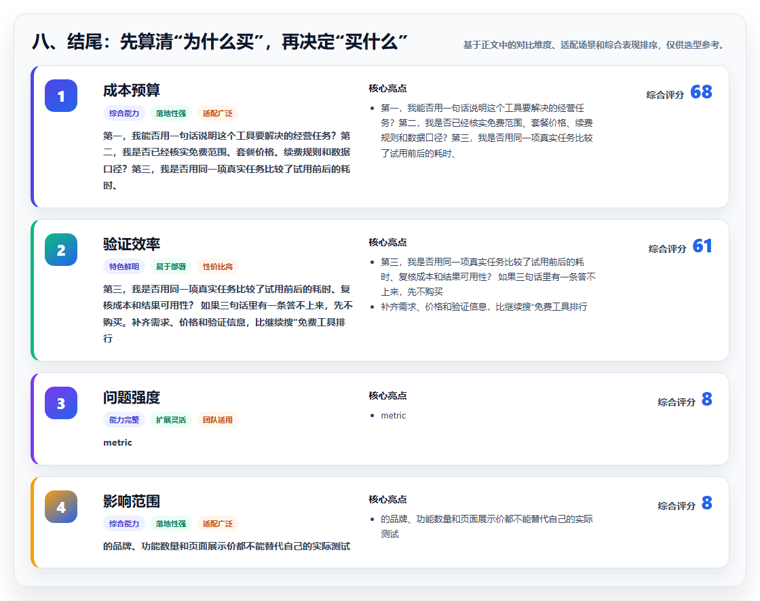The image size is (760, 601).
Task: Click the rank 2 number badge
Action: [x=61, y=250]
